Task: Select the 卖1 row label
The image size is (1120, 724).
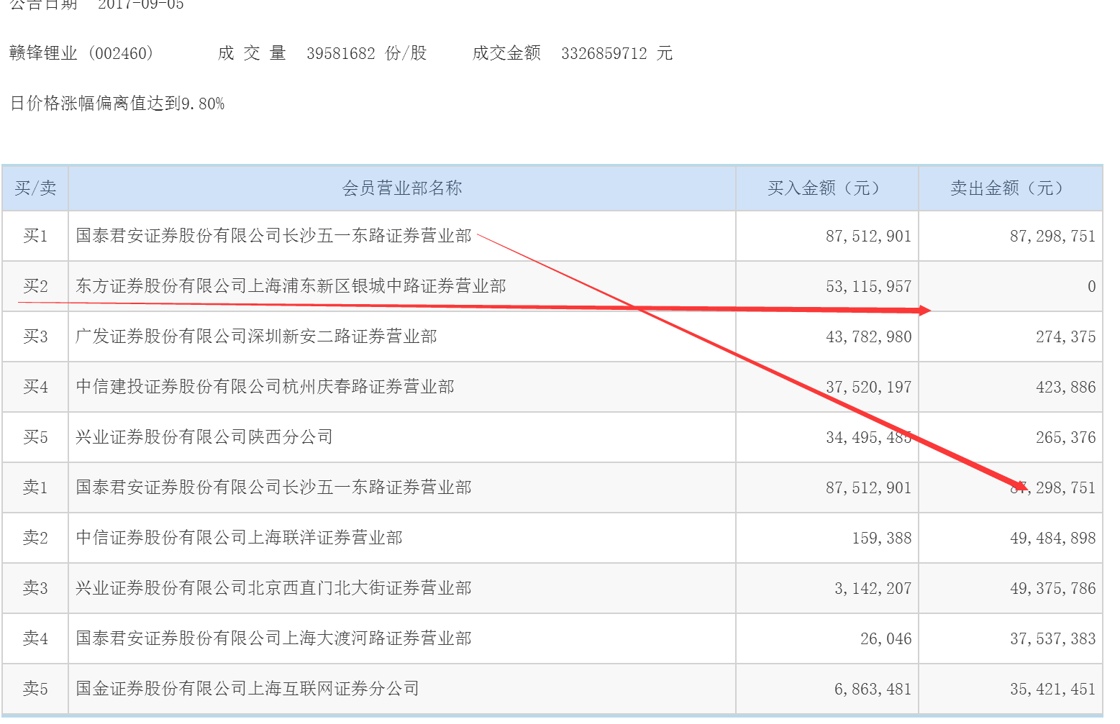Action: tap(35, 487)
